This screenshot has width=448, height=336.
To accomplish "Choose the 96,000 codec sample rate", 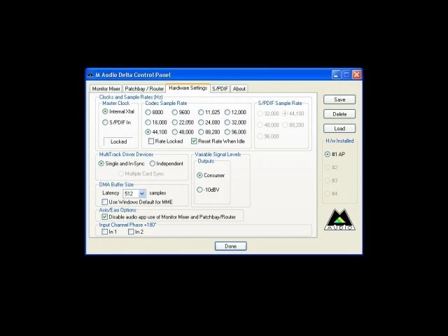I will tap(228, 132).
